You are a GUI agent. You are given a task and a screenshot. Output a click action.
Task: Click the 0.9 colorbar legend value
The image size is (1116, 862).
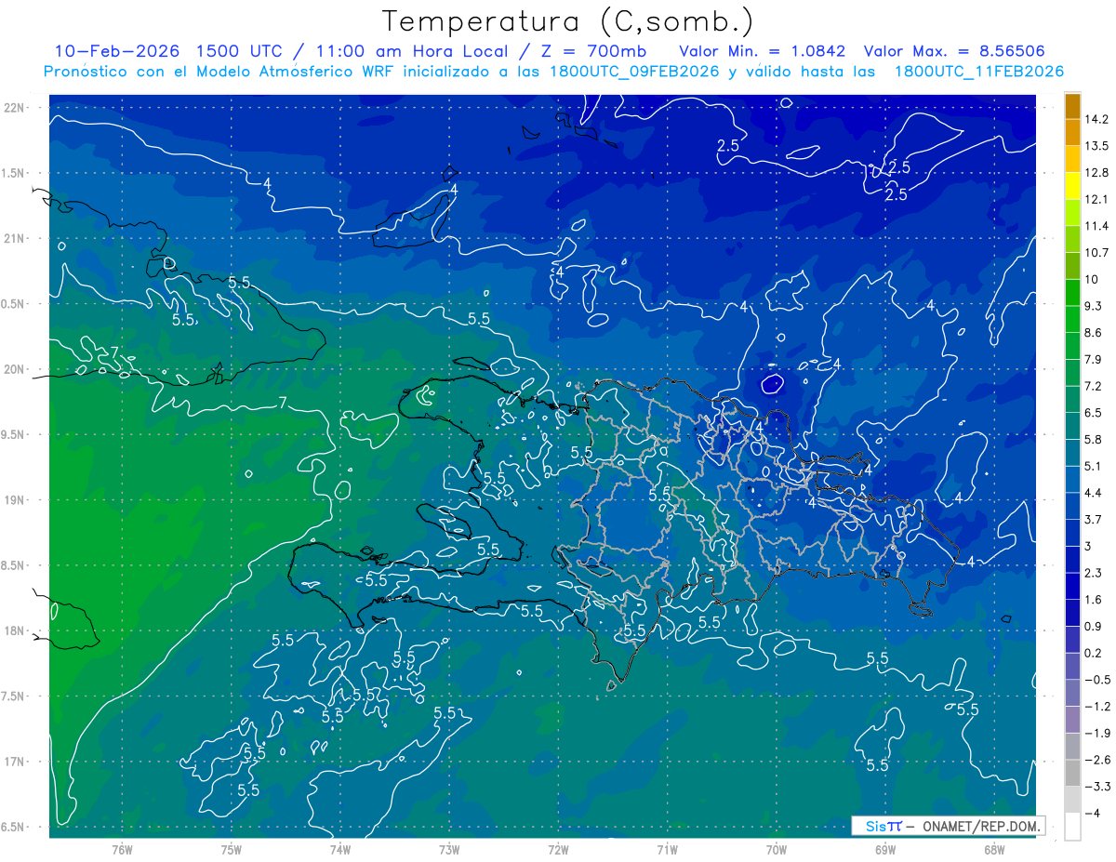tap(1095, 626)
